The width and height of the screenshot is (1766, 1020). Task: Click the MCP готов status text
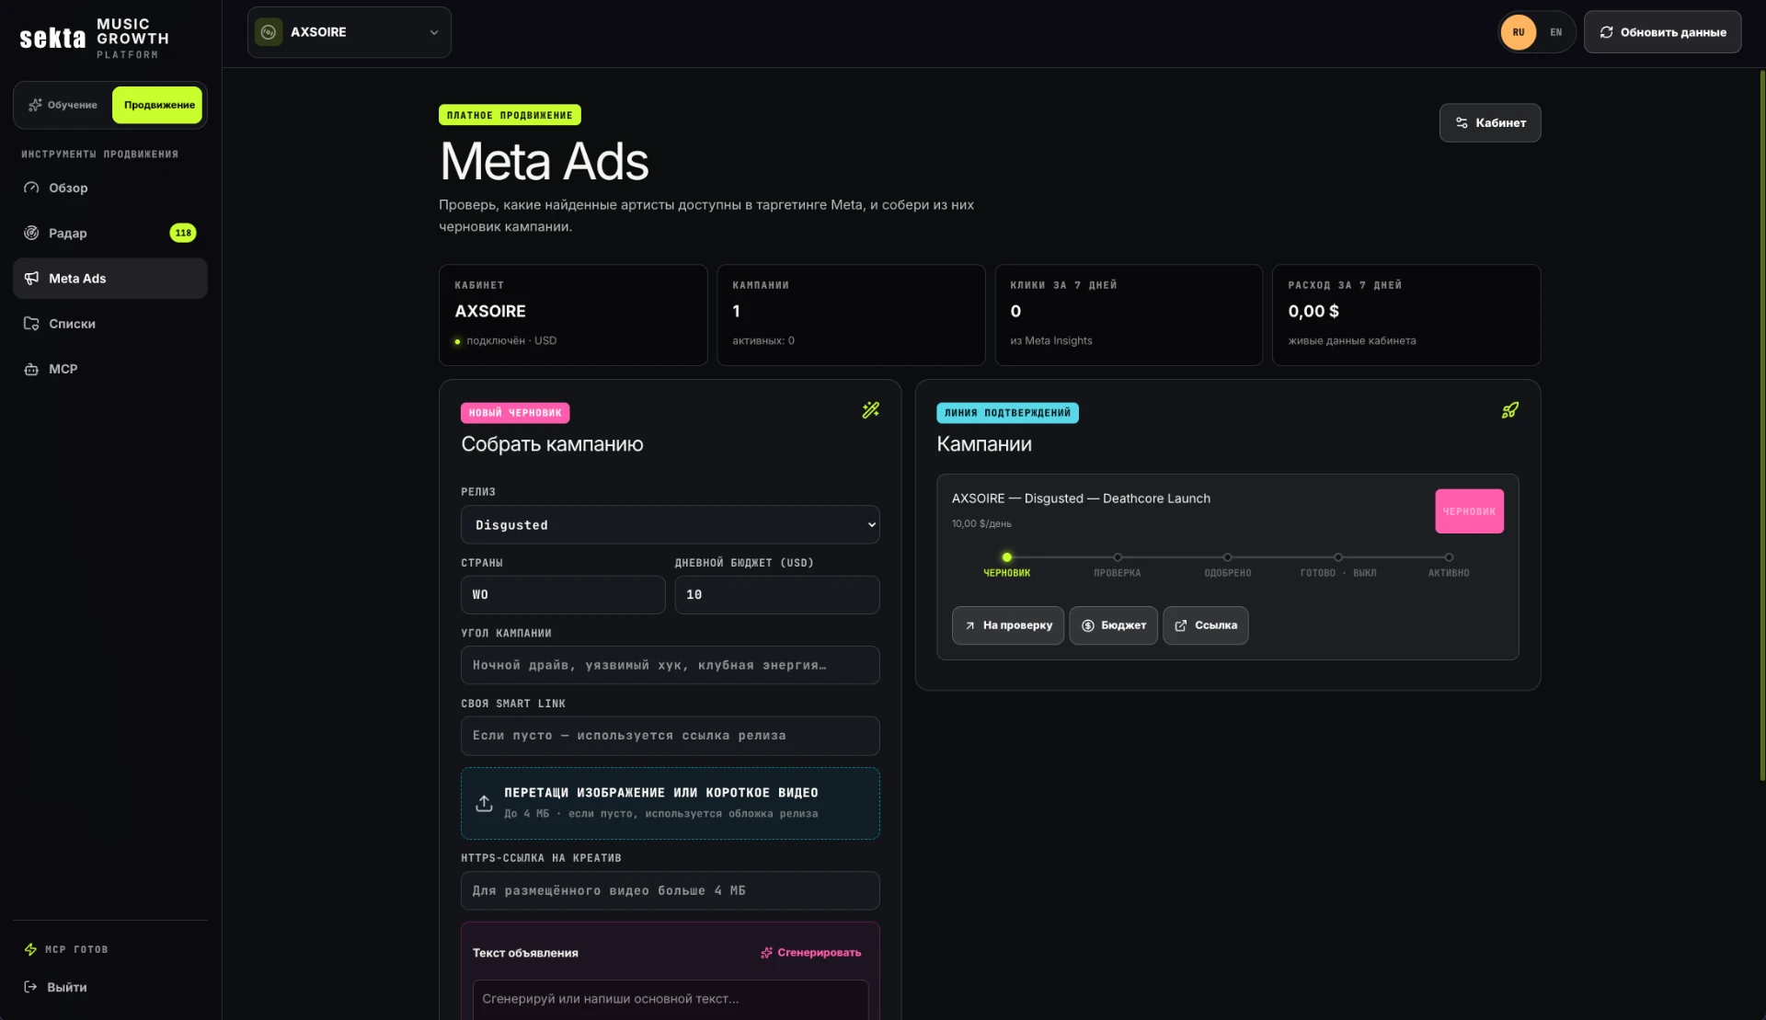76,949
